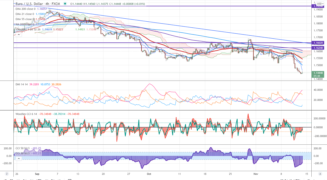Click the change value +0.00008 (+0.01%)

tap(133, 4)
